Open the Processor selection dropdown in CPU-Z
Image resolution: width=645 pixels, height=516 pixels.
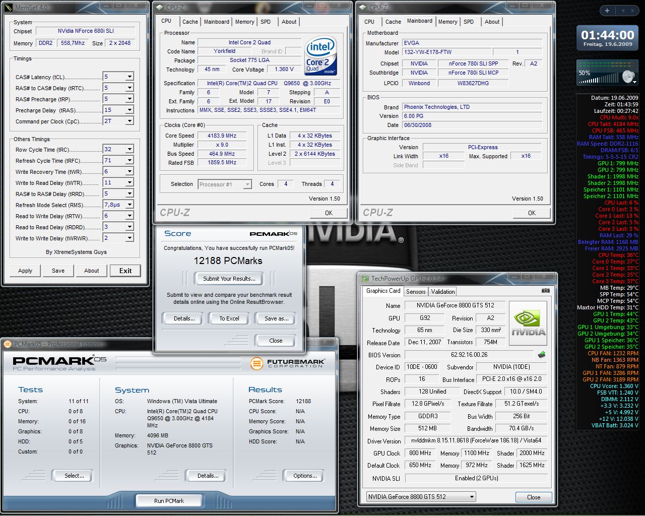click(x=247, y=184)
